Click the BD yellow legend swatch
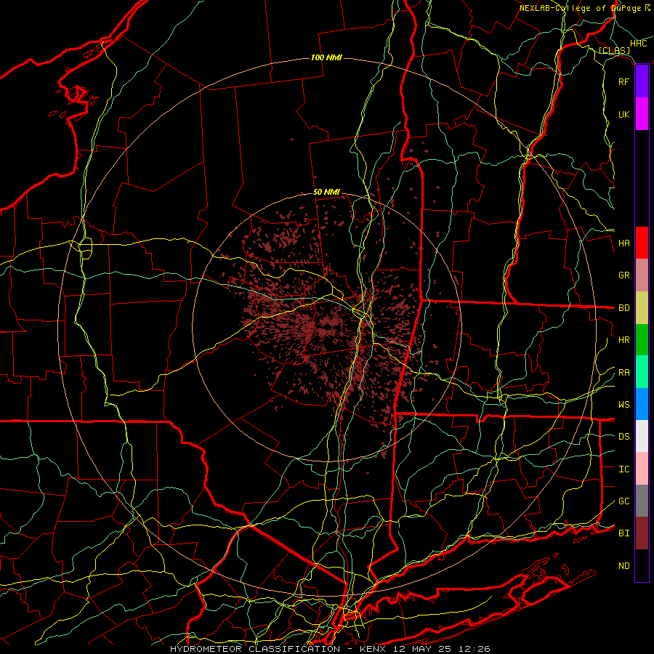 (642, 308)
